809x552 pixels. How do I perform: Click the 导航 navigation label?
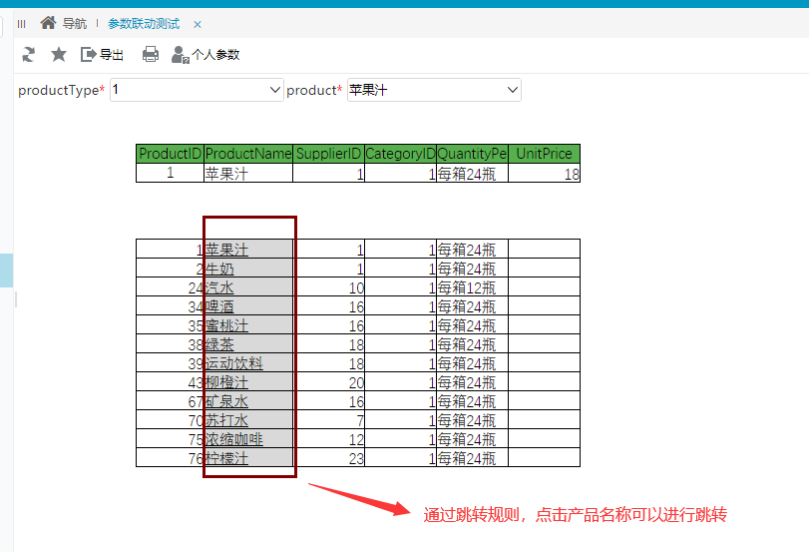75,24
